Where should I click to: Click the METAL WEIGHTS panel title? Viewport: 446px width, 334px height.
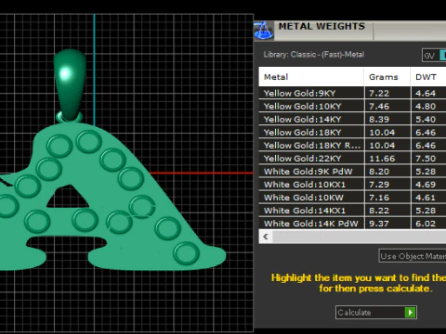point(321,26)
